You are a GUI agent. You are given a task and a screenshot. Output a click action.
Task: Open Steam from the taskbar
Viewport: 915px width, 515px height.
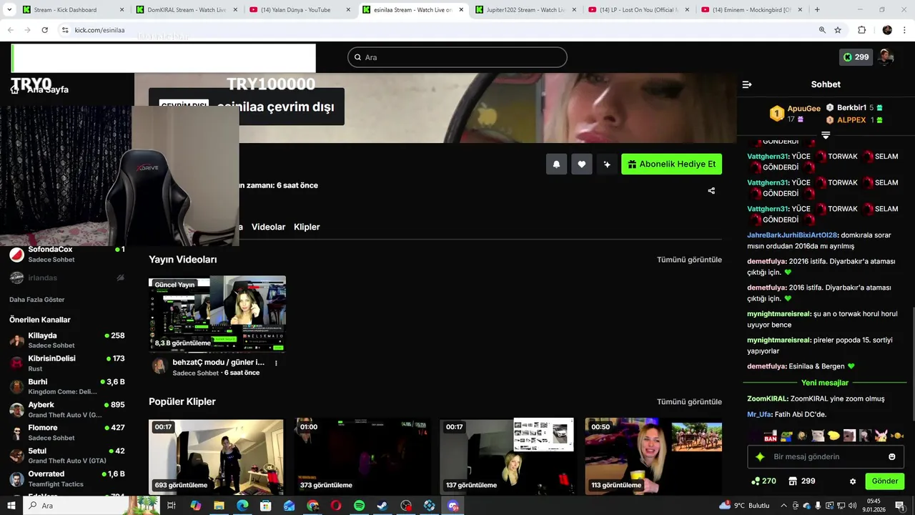pos(382,506)
